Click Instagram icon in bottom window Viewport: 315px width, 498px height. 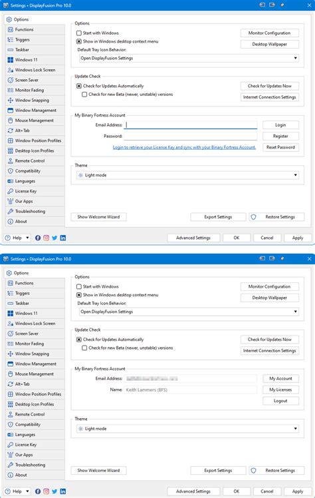[47, 491]
